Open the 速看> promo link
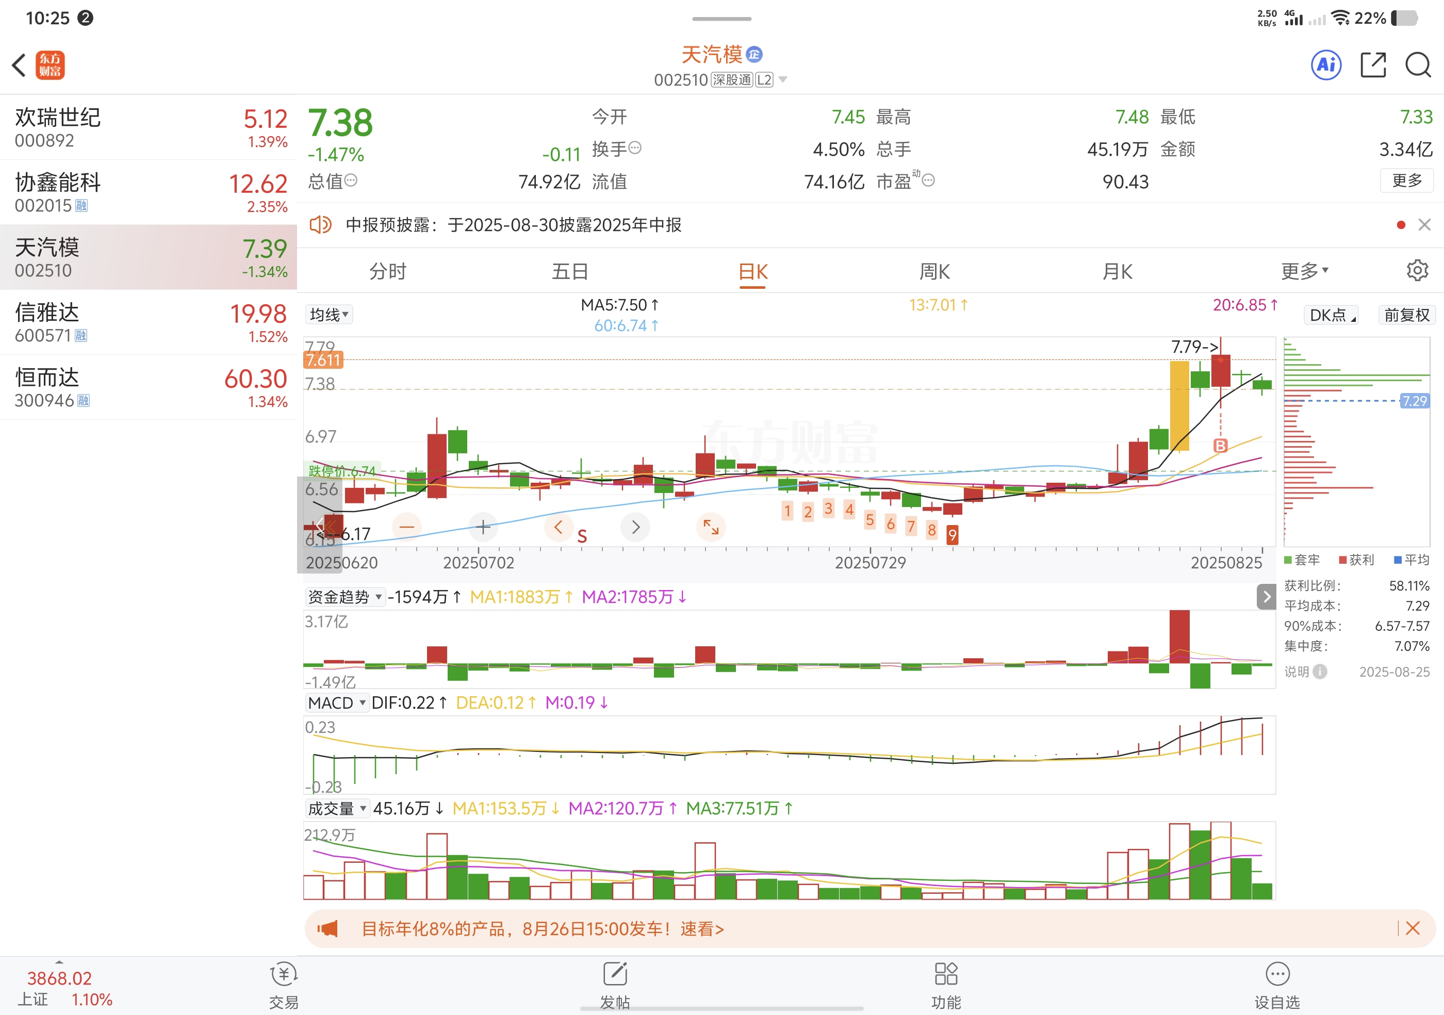 [x=702, y=928]
